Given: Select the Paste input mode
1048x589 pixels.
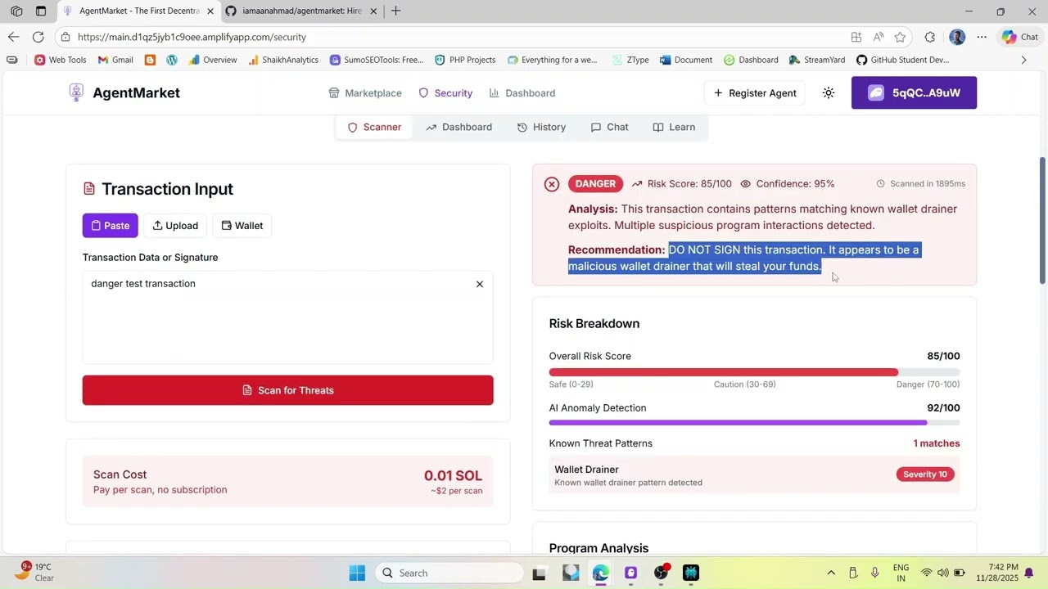Looking at the screenshot, I should click(x=110, y=226).
